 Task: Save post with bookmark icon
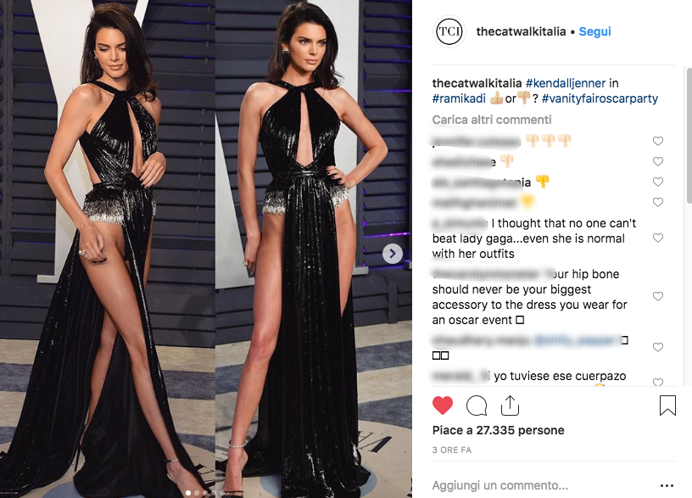tap(667, 406)
